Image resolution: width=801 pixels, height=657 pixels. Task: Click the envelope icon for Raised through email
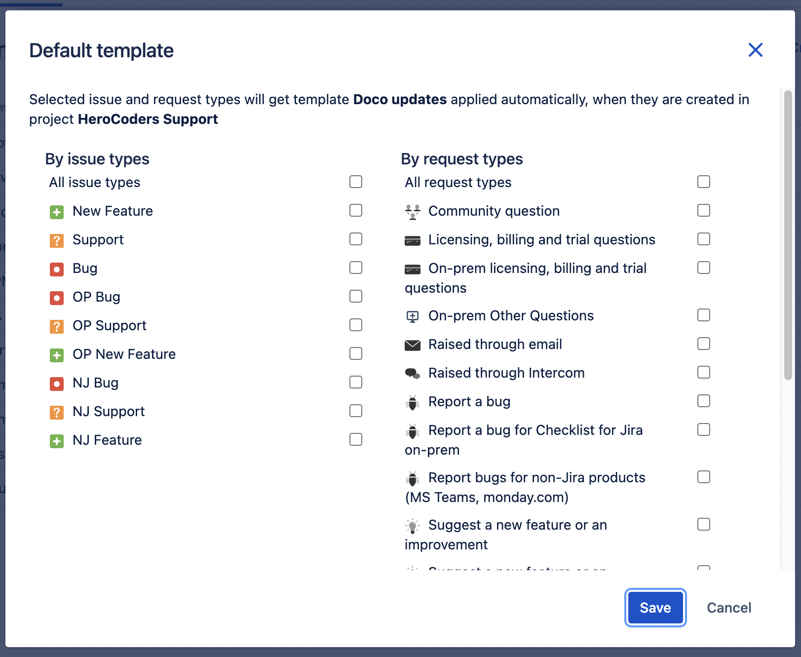point(413,345)
